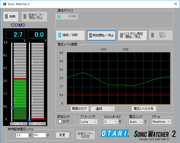The width and height of the screenshot is (180, 143).
Task: Click the Sonic Watcher 2 logo
Action: pyautogui.click(x=155, y=134)
